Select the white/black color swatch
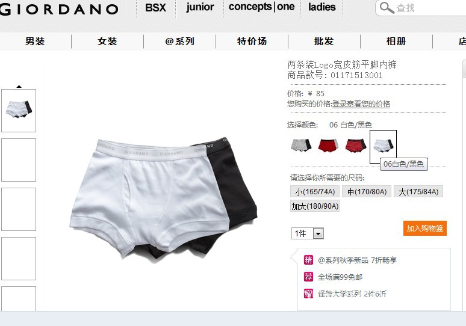Image resolution: width=466 pixels, height=326 pixels. 383,146
